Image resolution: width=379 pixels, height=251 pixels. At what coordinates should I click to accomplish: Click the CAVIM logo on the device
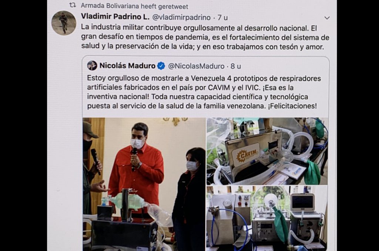point(245,155)
